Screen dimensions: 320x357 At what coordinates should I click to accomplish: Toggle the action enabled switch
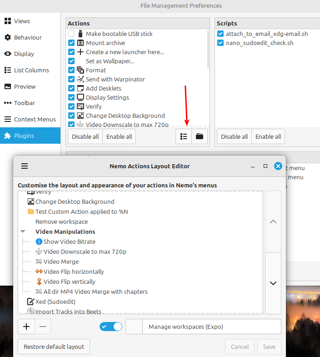click(111, 327)
